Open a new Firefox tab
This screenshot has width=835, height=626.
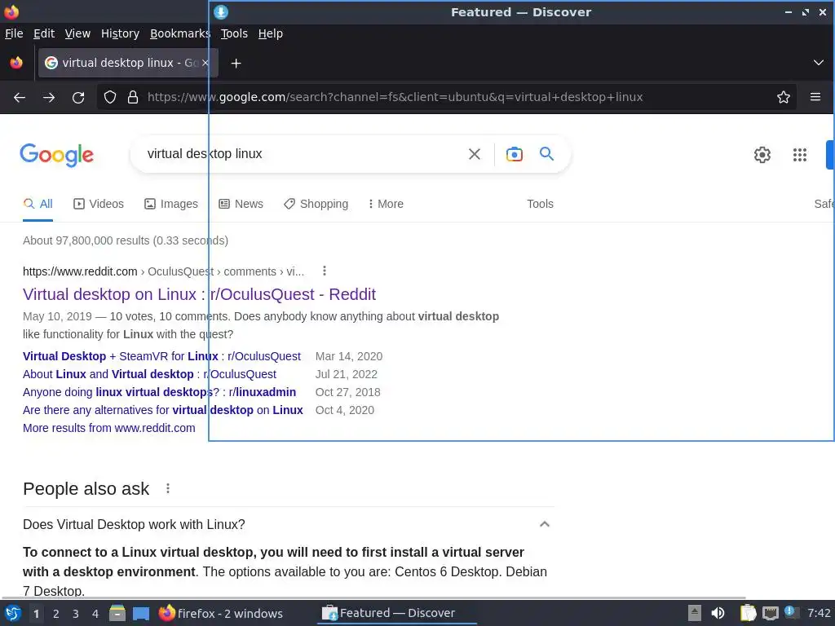pos(236,64)
